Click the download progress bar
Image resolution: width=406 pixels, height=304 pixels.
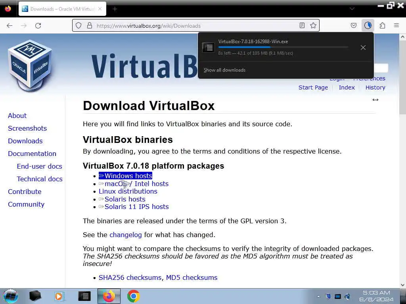[283, 47]
